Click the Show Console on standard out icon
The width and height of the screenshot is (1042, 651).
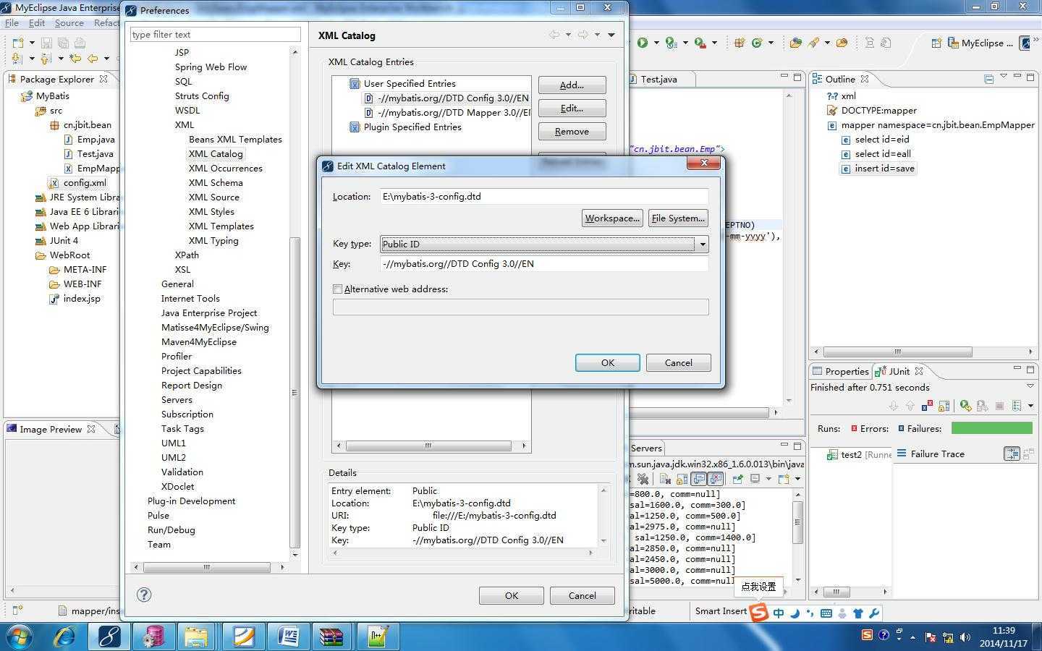698,479
